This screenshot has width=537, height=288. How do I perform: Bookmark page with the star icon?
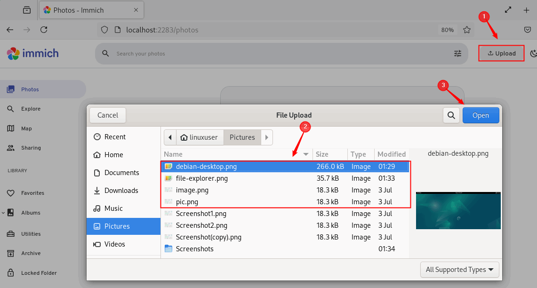click(x=466, y=30)
